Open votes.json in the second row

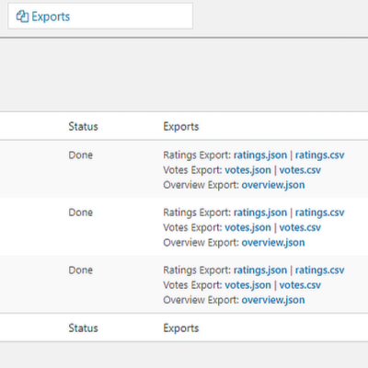click(x=247, y=227)
